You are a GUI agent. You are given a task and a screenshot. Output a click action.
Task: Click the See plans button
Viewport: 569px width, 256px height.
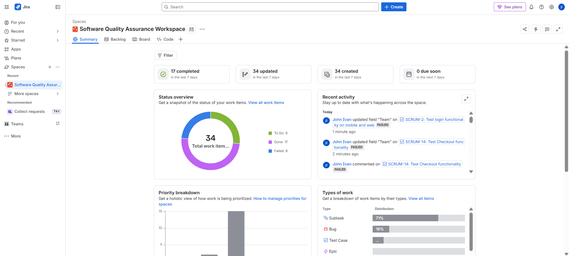coord(510,7)
